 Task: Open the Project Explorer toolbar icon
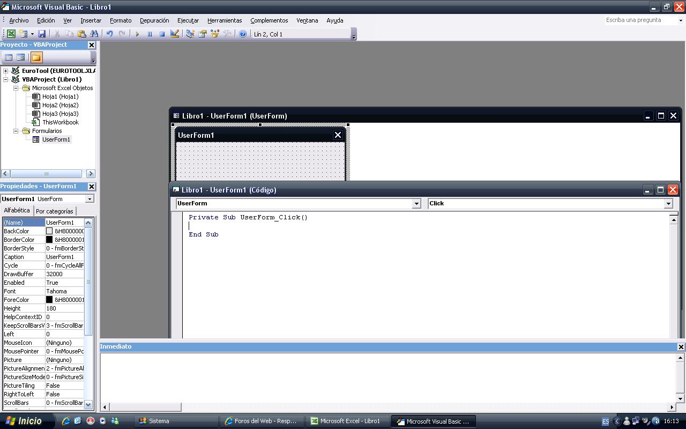coord(190,34)
